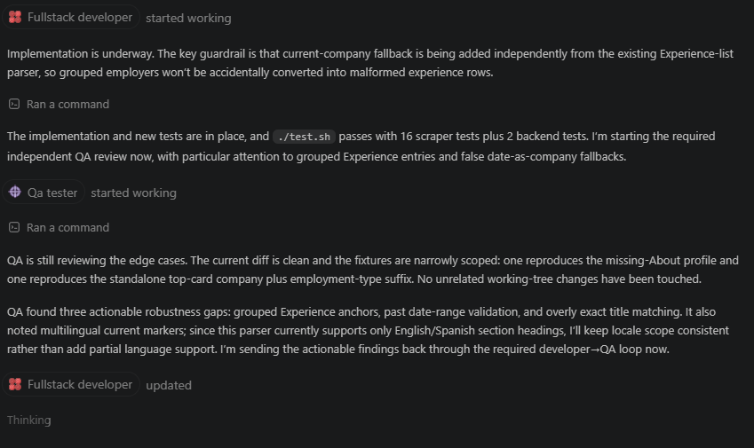Click the purple crosshair icon of the Qa tester chip

pos(15,193)
